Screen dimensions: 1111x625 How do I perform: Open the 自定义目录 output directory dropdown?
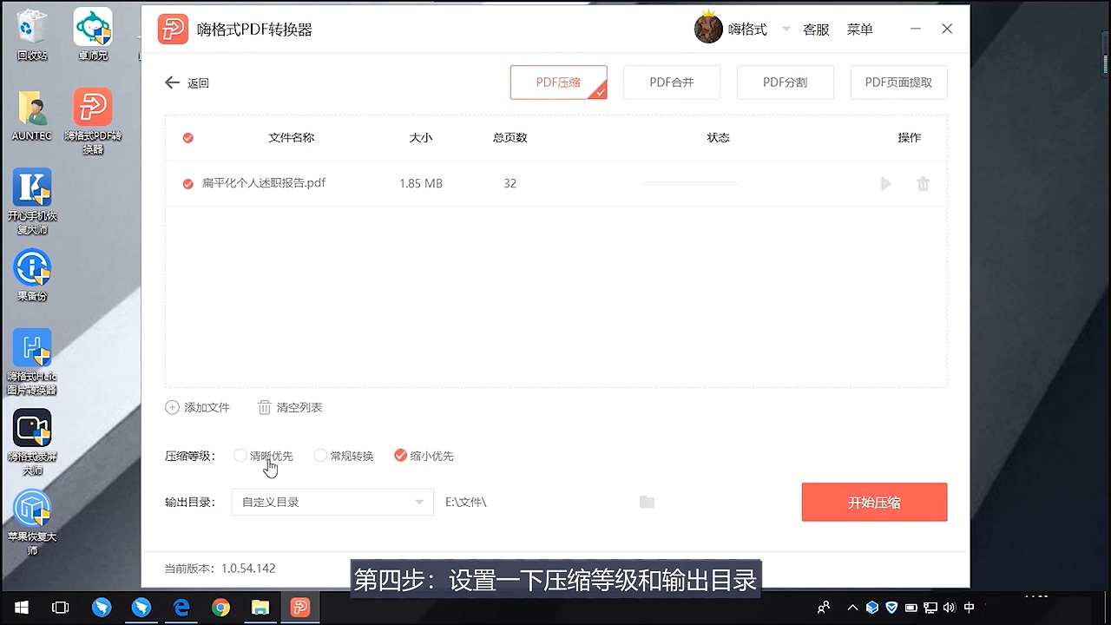[332, 502]
